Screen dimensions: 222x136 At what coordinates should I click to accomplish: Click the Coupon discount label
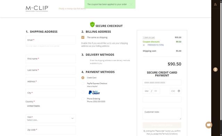151,42
